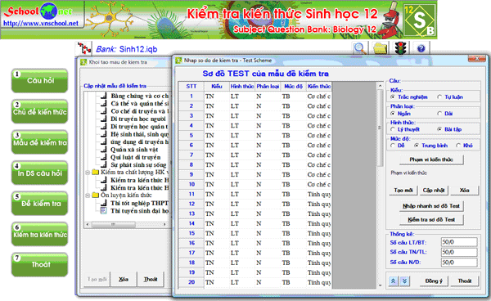Open Câu hỏi section button 1
This screenshot has width=491, height=301.
coord(40,81)
